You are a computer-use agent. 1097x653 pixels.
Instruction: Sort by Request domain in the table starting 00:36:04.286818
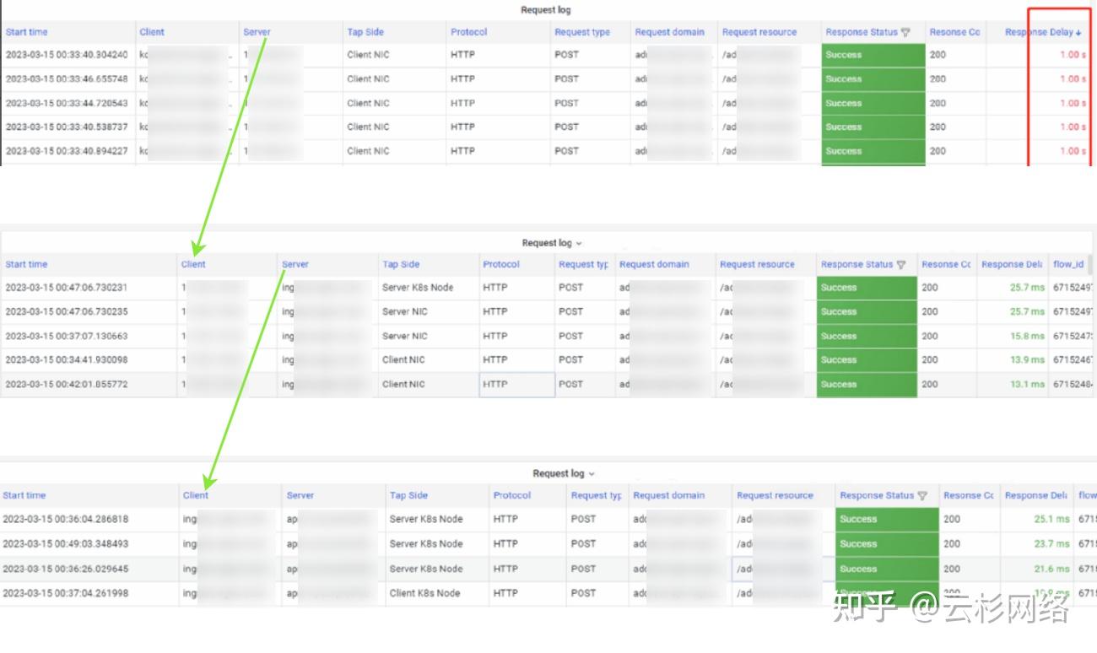(669, 495)
